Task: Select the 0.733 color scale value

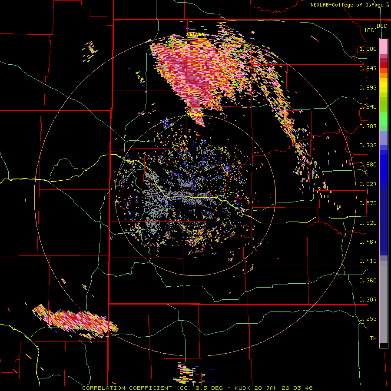Action: (368, 146)
